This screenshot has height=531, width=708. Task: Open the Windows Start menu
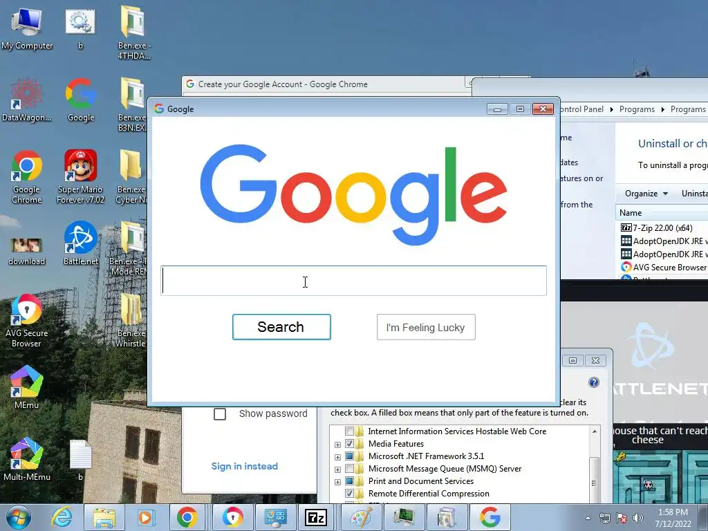(19, 517)
